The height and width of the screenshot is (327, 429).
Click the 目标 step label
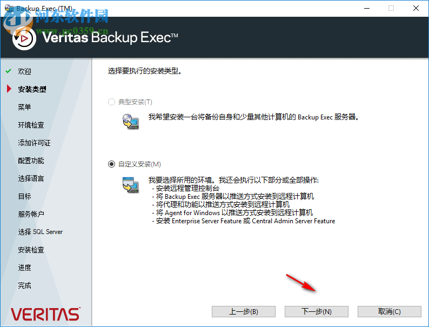(25, 196)
